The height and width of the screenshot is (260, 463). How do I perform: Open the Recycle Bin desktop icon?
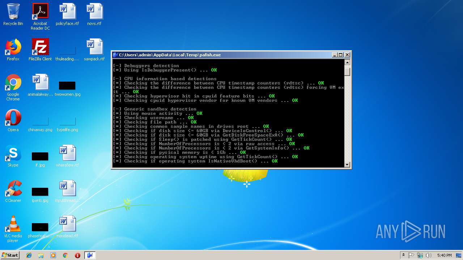pos(13,14)
